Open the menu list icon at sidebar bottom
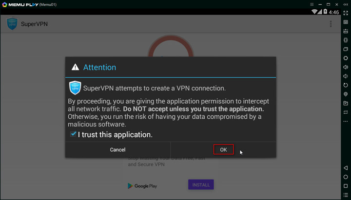Screen dimensions: 351x200 (x=346, y=195)
